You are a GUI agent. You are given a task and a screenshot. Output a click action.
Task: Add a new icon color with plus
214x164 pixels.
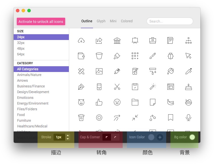pyautogui.click(x=160, y=137)
